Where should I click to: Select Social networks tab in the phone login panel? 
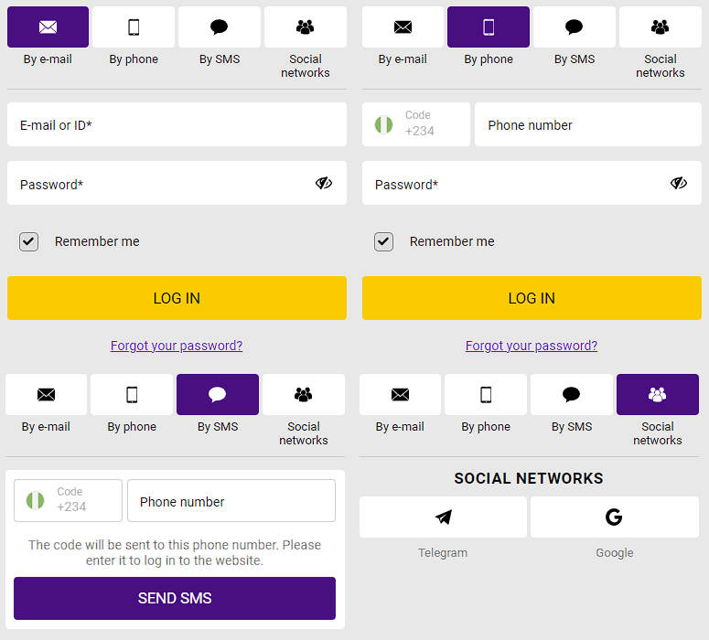click(x=660, y=27)
